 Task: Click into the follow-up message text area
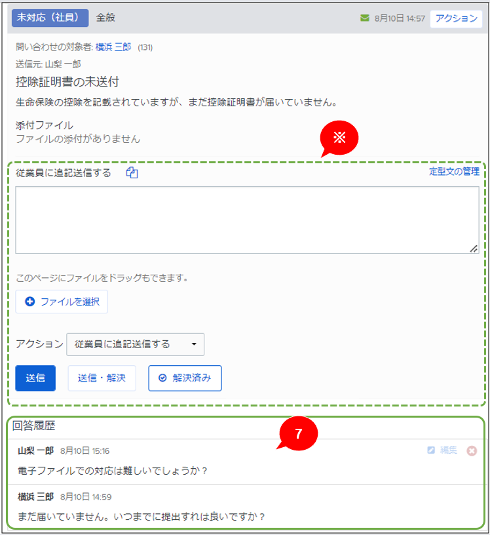247,220
